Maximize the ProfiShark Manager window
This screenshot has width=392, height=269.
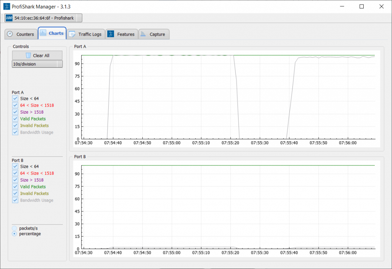tap(361, 6)
